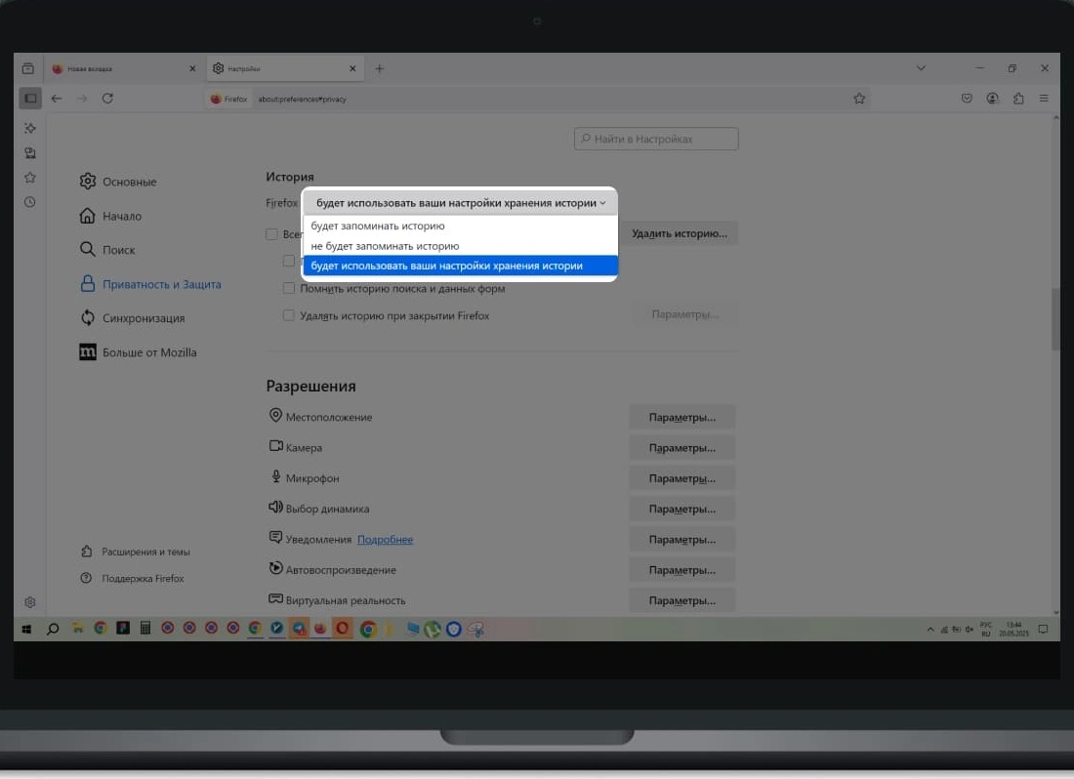The height and width of the screenshot is (779, 1074).
Task: Open the Windows Start menu
Action: coord(26,629)
